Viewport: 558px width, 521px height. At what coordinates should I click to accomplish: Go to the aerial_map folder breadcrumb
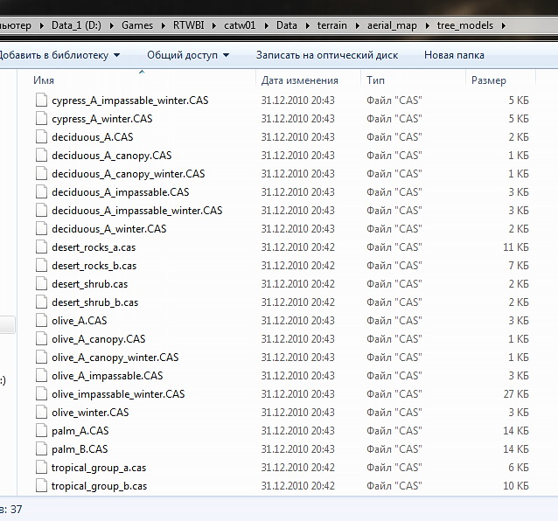pyautogui.click(x=392, y=25)
